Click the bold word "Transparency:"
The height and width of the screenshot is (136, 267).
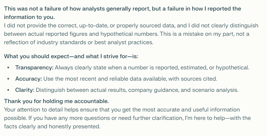click(34, 68)
